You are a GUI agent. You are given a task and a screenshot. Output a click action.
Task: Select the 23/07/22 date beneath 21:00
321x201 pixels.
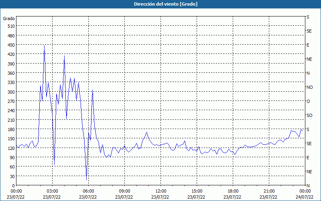(269, 197)
